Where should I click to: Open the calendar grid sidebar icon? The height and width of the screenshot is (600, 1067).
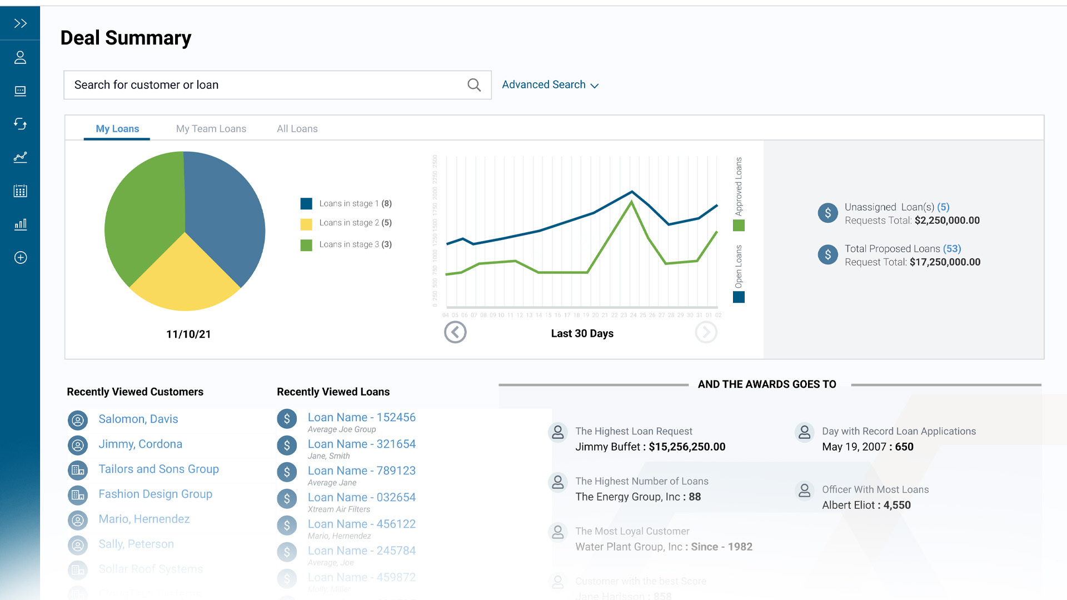[x=20, y=191]
